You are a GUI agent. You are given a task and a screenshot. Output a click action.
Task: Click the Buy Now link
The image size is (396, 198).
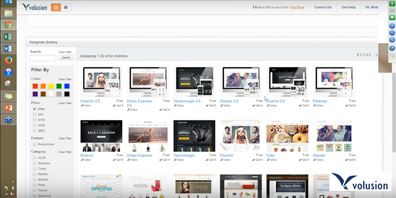tap(297, 7)
